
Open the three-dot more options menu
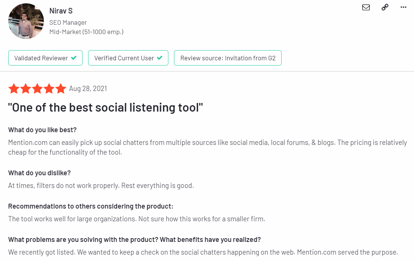pos(403,7)
